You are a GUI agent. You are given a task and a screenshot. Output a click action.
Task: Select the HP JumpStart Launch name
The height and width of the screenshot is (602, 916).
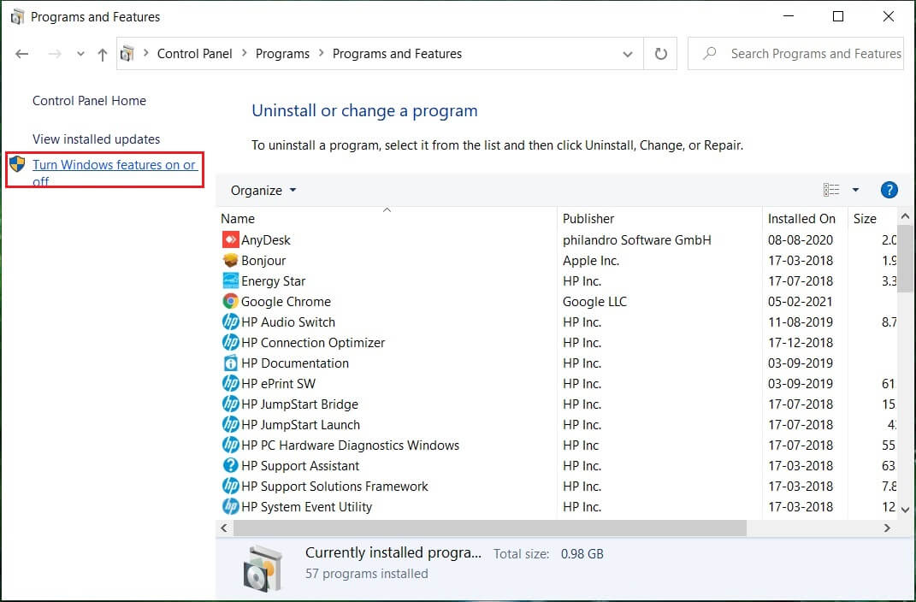click(300, 425)
